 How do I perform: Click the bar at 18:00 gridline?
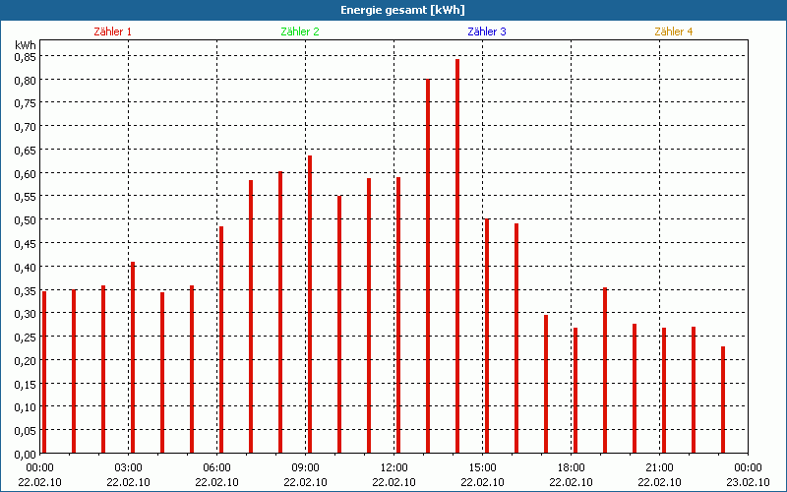[x=575, y=390]
